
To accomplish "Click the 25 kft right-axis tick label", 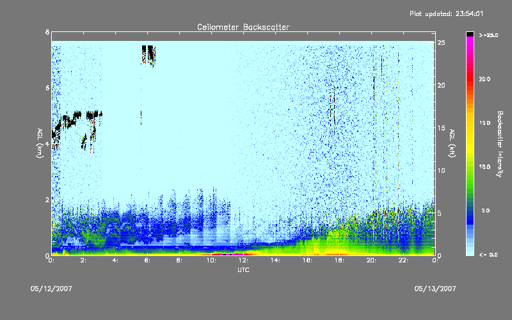I will click(441, 43).
